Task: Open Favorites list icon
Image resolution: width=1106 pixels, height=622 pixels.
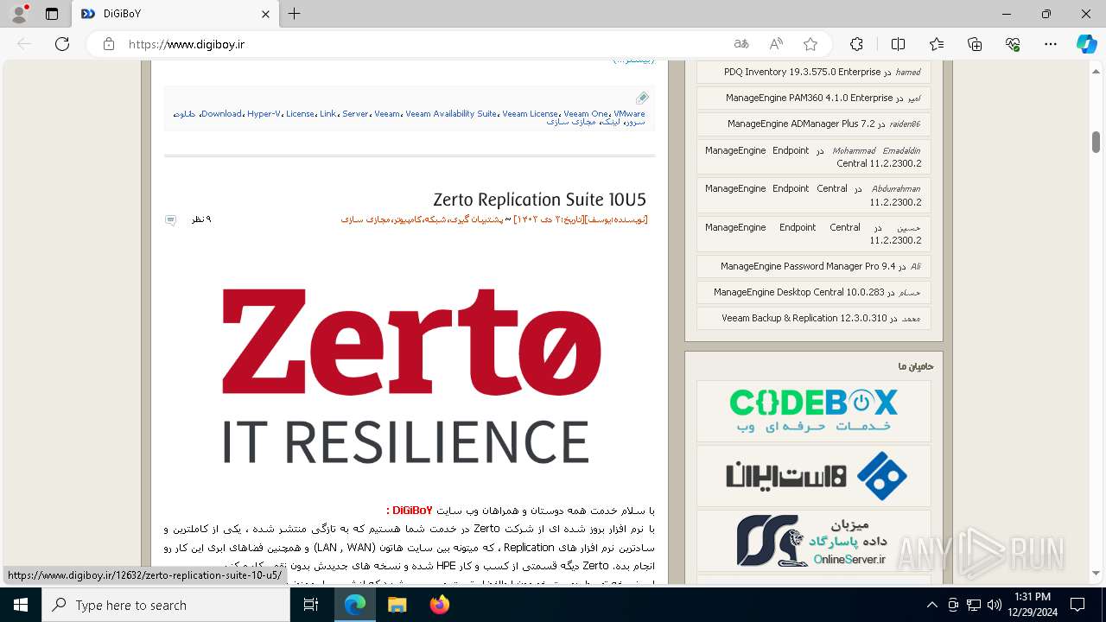Action: pyautogui.click(x=937, y=44)
